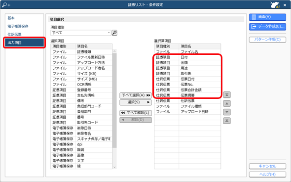Select the 出力項目 tab
The height and width of the screenshot is (182, 291).
[x=24, y=43]
